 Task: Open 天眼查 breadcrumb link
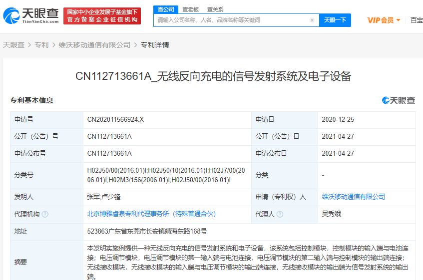click(14, 45)
